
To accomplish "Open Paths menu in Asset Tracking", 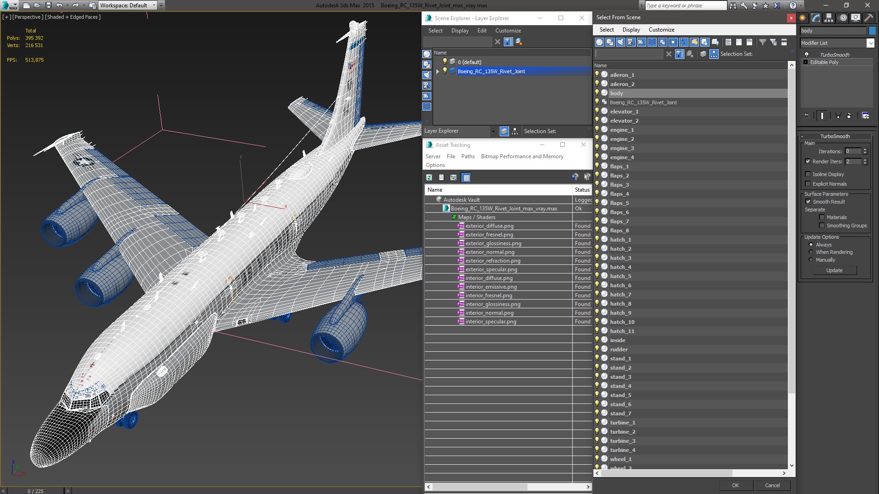I will click(x=468, y=156).
